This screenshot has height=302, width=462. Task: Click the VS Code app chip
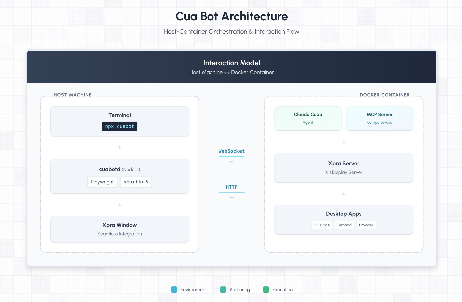pos(322,225)
